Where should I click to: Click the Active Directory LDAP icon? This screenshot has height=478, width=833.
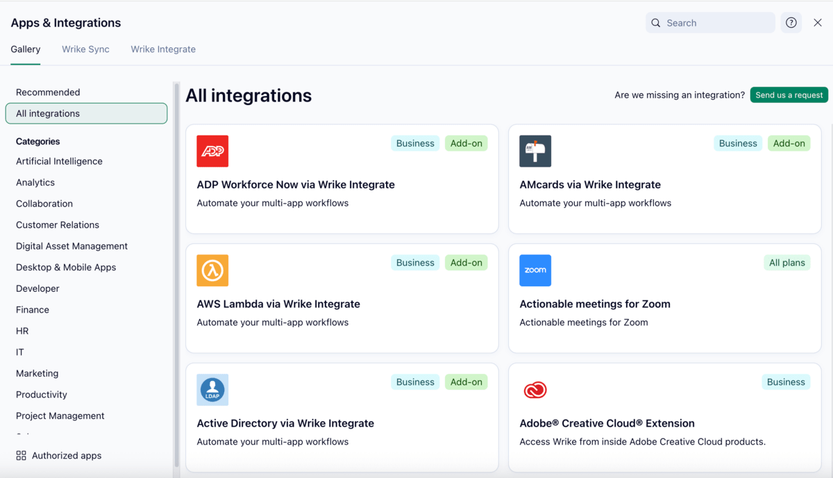click(212, 390)
